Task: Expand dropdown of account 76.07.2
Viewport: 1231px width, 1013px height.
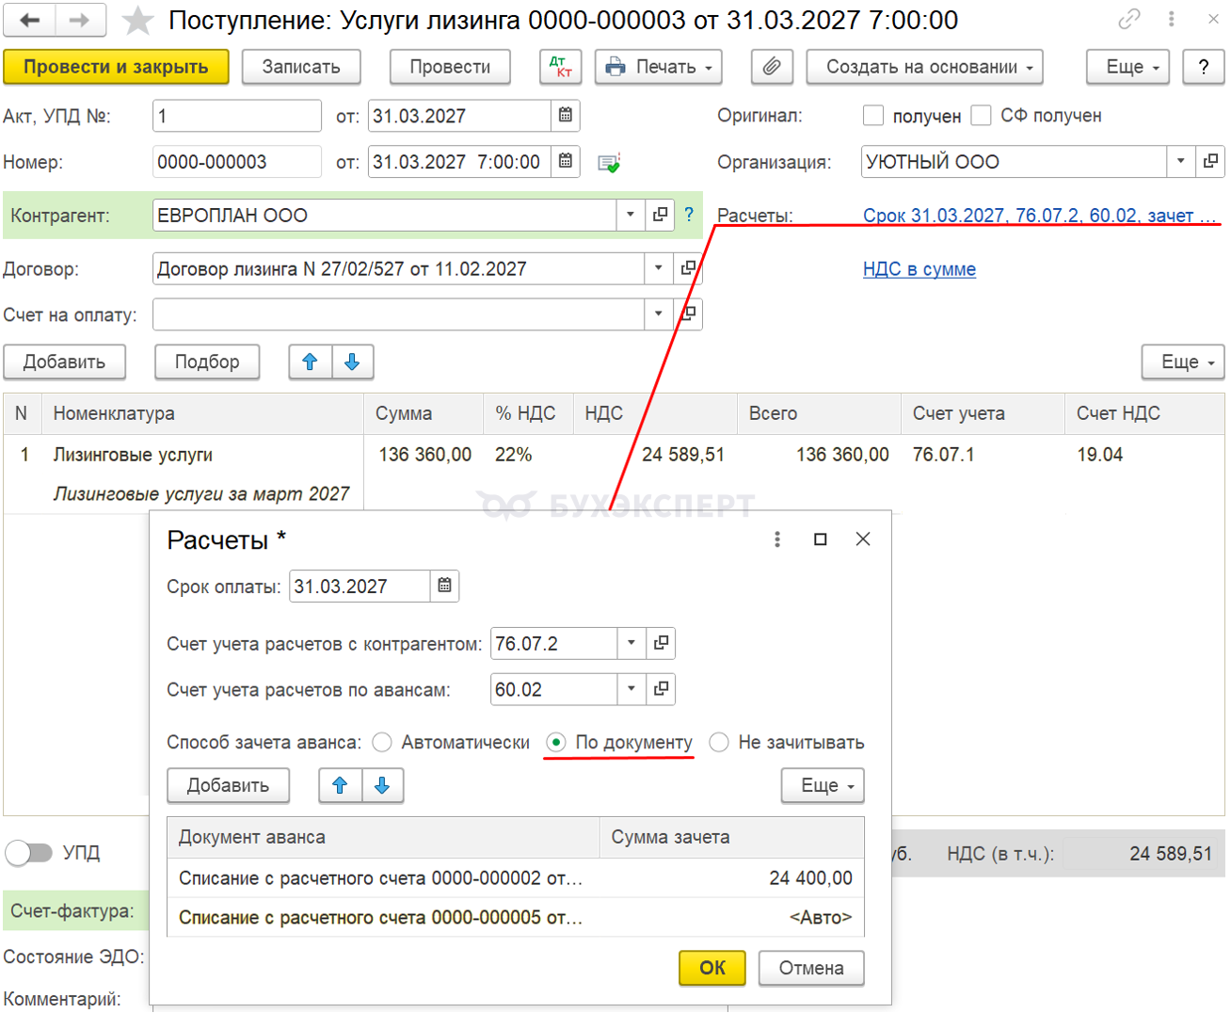Action: pos(631,643)
